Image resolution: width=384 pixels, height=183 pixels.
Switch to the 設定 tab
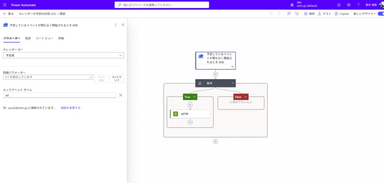coord(28,38)
